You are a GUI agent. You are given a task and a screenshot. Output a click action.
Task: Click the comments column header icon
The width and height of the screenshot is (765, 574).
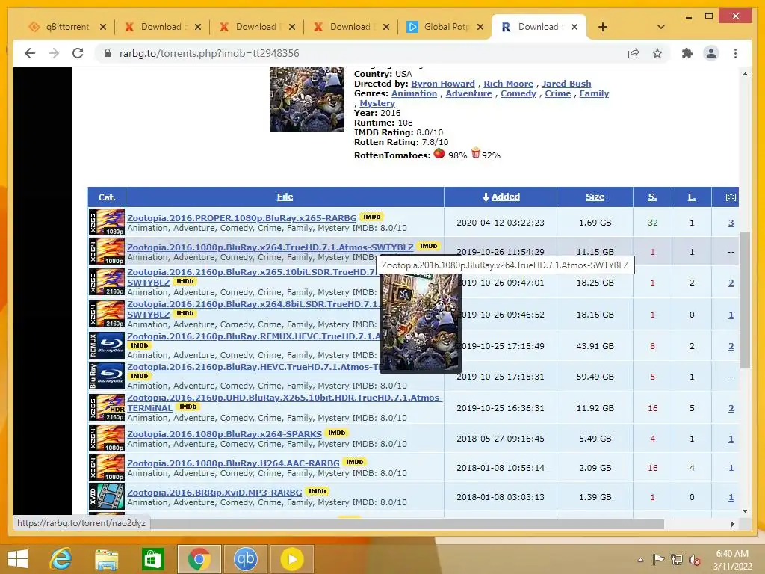731,197
